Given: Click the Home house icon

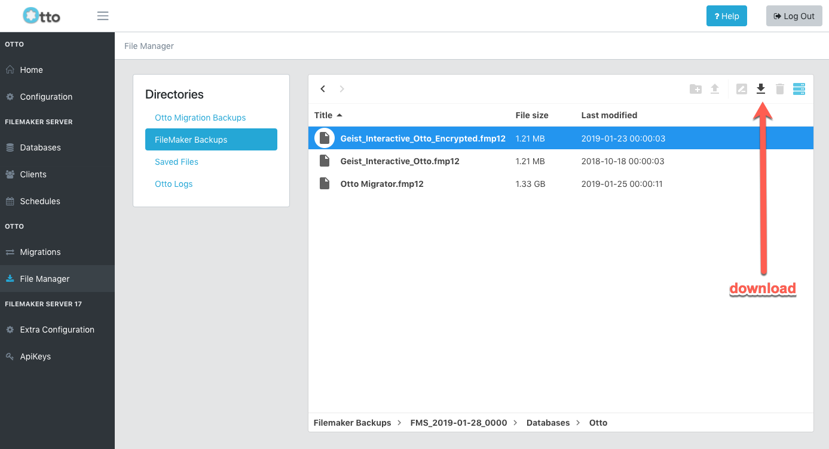Looking at the screenshot, I should coord(10,70).
